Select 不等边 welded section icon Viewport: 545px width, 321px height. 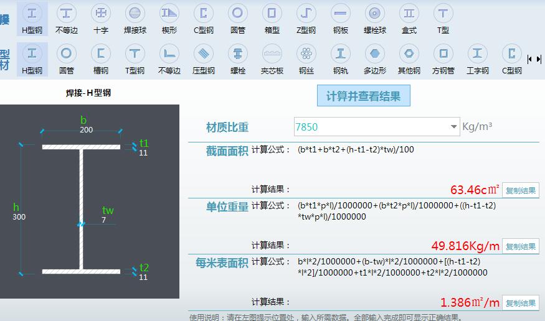pyautogui.click(x=66, y=19)
